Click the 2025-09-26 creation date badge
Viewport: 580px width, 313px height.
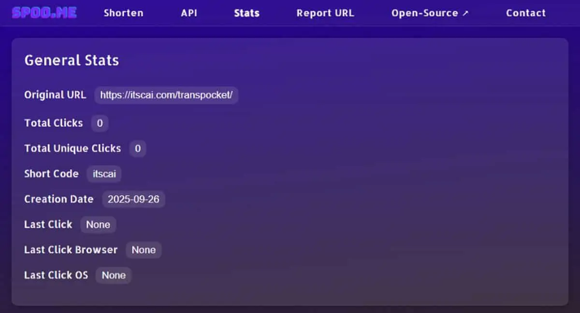coord(133,199)
